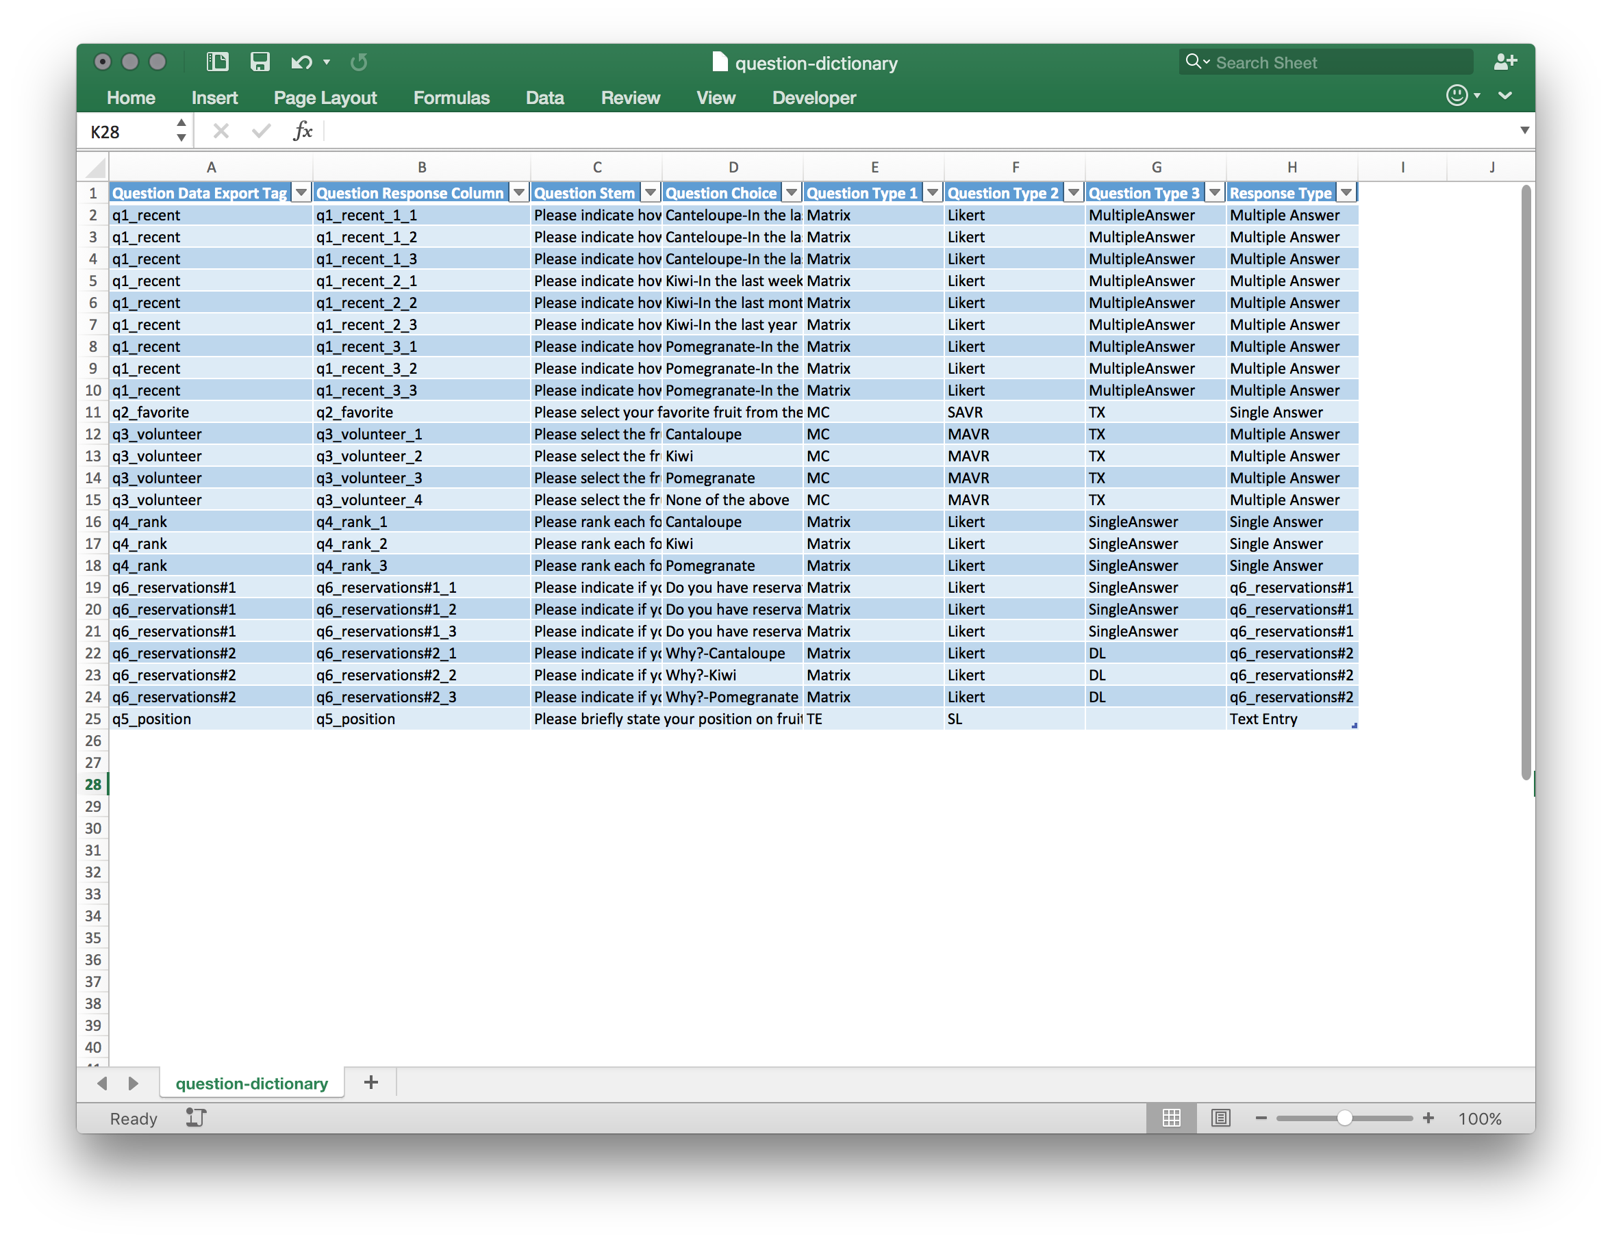The image size is (1612, 1243).
Task: Click the add new sheet plus button
Action: 370,1082
